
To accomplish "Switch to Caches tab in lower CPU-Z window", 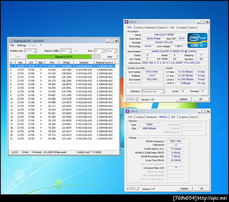I will (x=140, y=117).
